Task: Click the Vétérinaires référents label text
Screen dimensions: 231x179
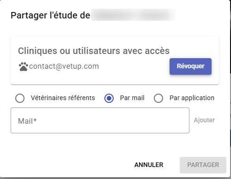Action: [63, 98]
